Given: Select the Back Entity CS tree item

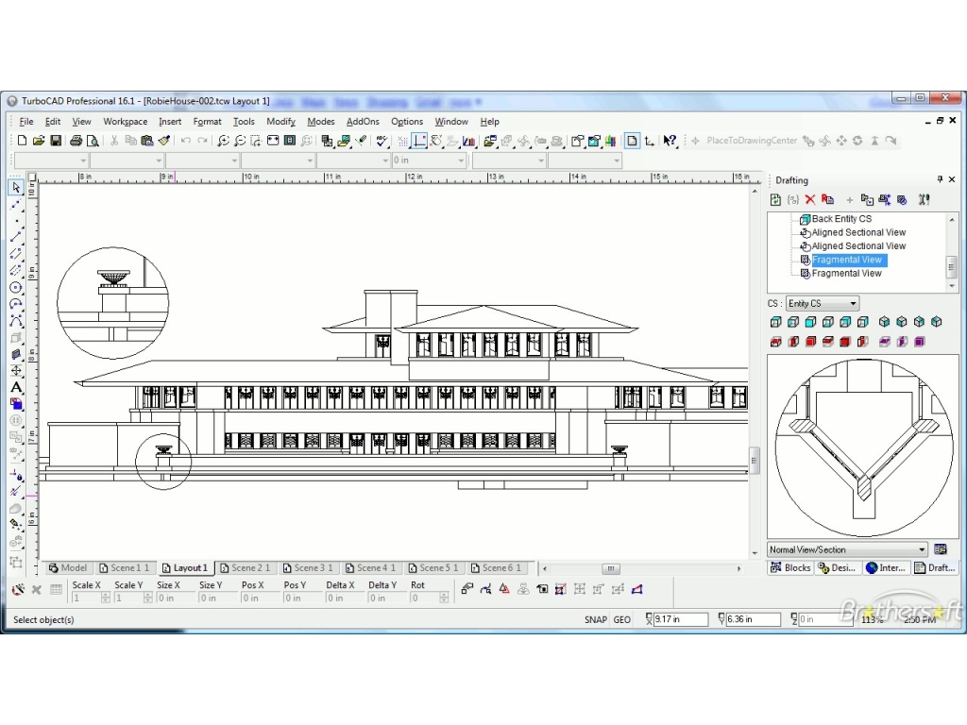Looking at the screenshot, I should (841, 219).
